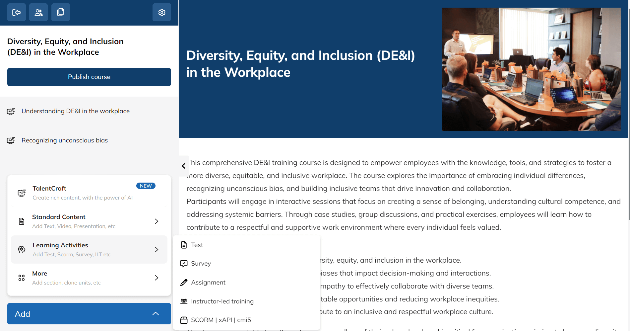Open Understanding DE&I in the workplace unit
The width and height of the screenshot is (630, 331).
(75, 111)
